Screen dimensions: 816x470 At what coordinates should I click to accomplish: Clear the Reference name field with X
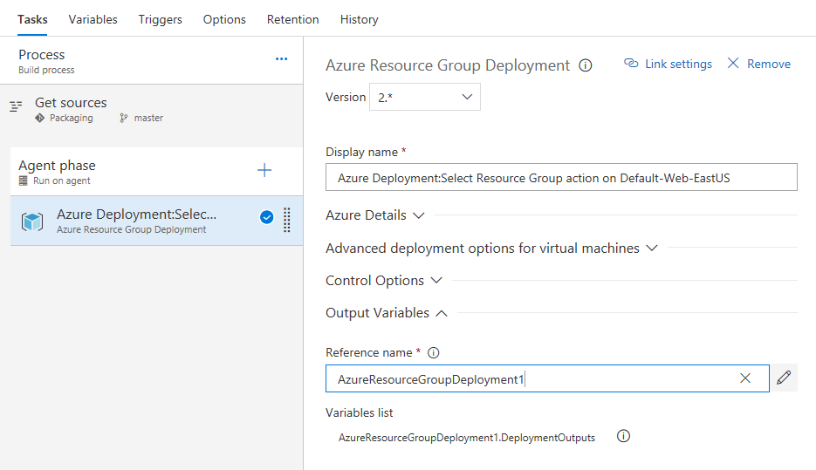coord(745,378)
